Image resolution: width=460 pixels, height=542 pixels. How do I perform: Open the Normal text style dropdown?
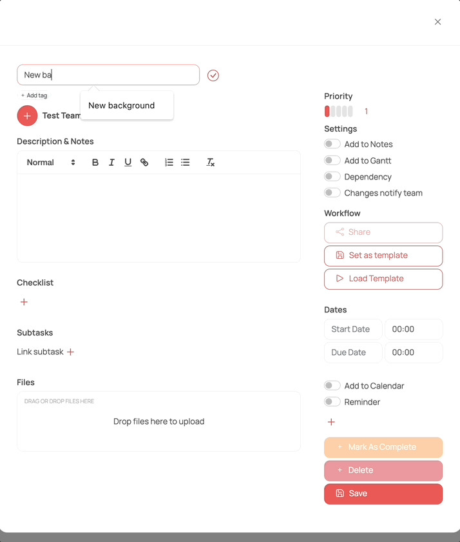[51, 163]
